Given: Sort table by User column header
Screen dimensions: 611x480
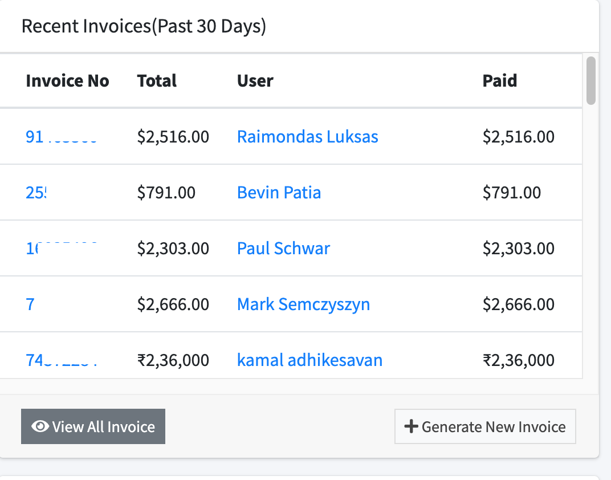Looking at the screenshot, I should point(255,81).
